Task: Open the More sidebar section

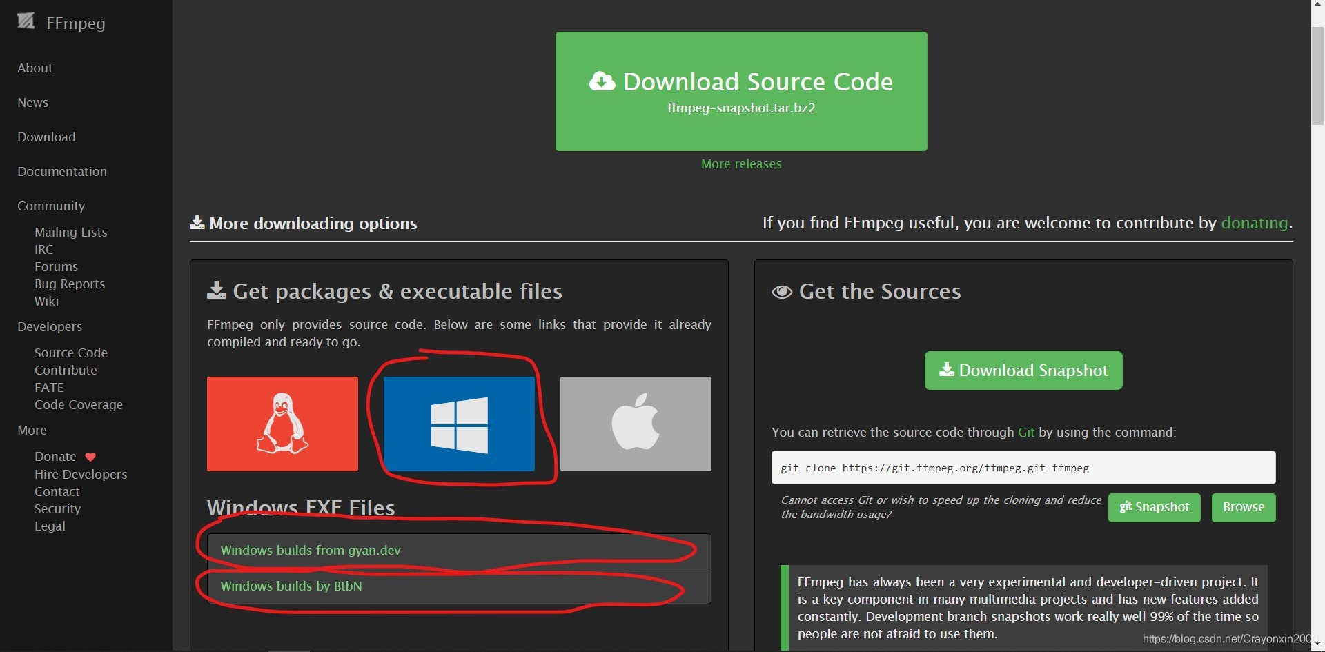Action: pos(32,430)
